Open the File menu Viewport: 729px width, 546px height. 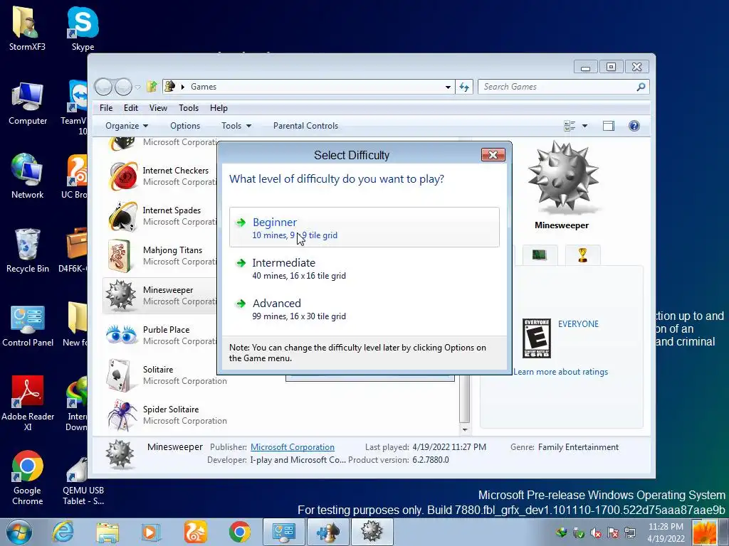[106, 108]
